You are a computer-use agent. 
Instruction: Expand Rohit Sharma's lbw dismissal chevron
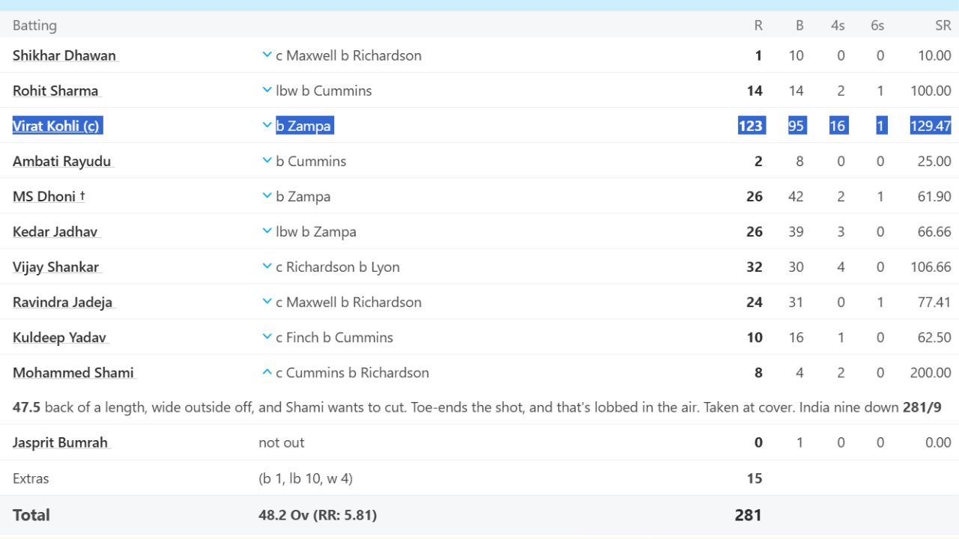click(267, 91)
